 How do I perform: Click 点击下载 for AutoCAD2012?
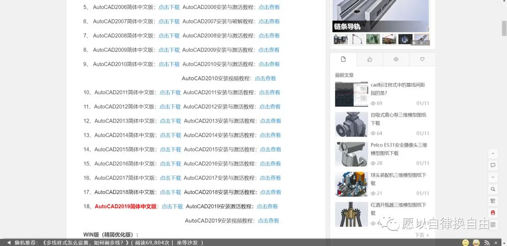tap(170, 107)
